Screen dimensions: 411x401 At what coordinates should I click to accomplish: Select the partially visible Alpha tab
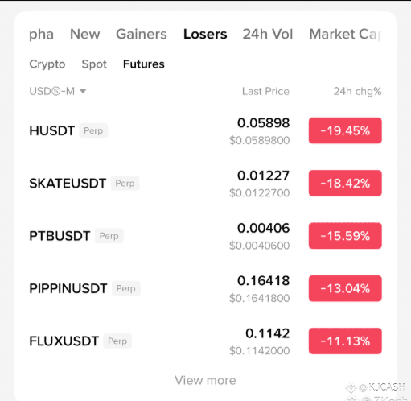click(41, 35)
